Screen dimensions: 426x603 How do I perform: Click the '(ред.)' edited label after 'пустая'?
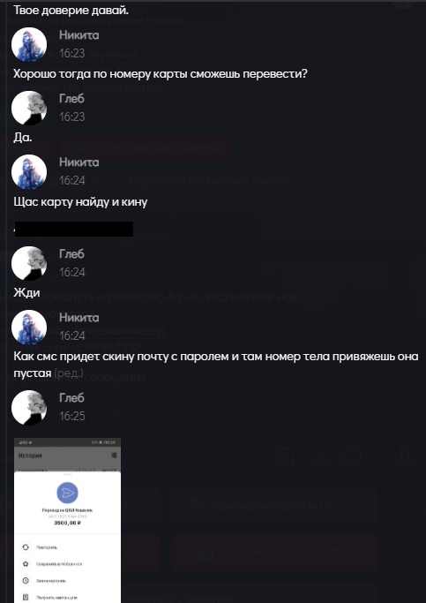69,373
